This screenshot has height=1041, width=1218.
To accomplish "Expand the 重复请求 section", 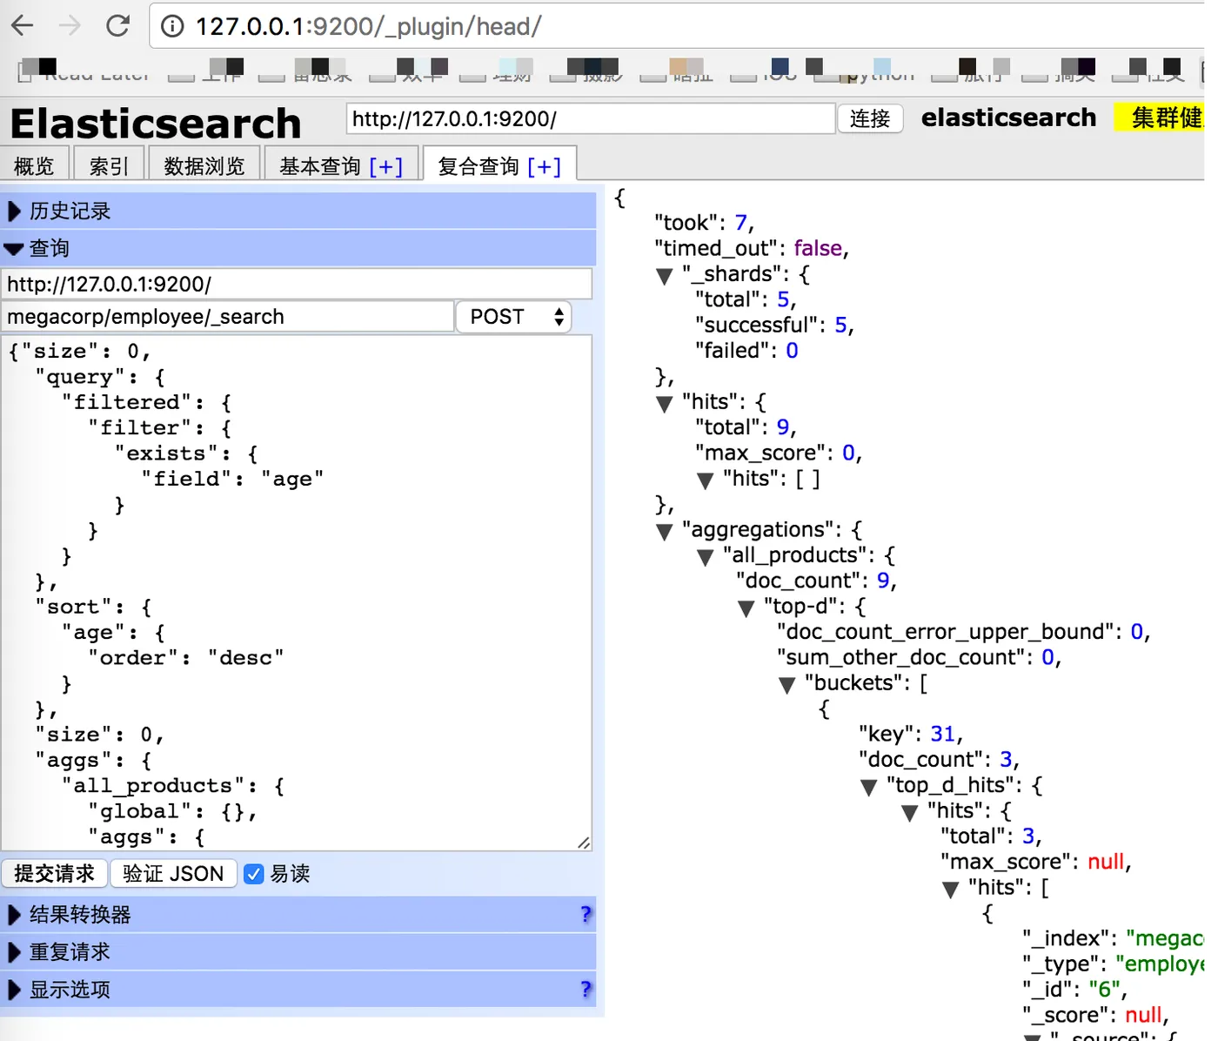I will [x=298, y=952].
